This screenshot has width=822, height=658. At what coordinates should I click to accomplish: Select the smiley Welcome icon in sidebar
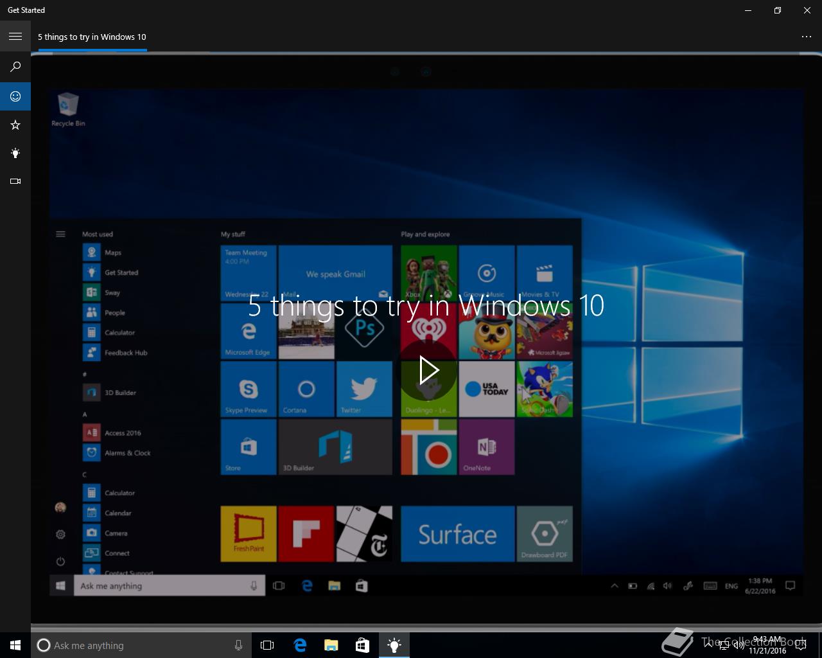click(15, 96)
